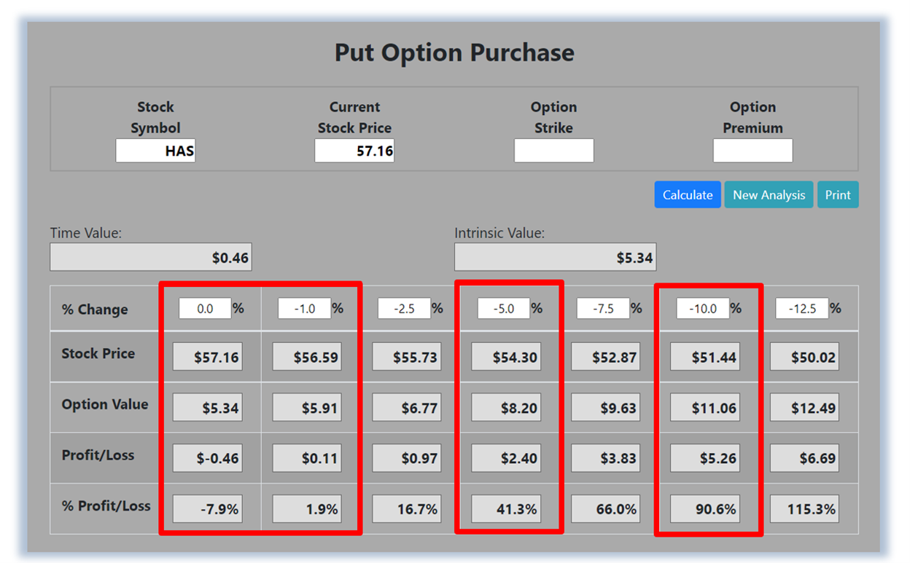Click the $5.26 profit/loss cell
The width and height of the screenshot is (910, 563).
(x=705, y=459)
